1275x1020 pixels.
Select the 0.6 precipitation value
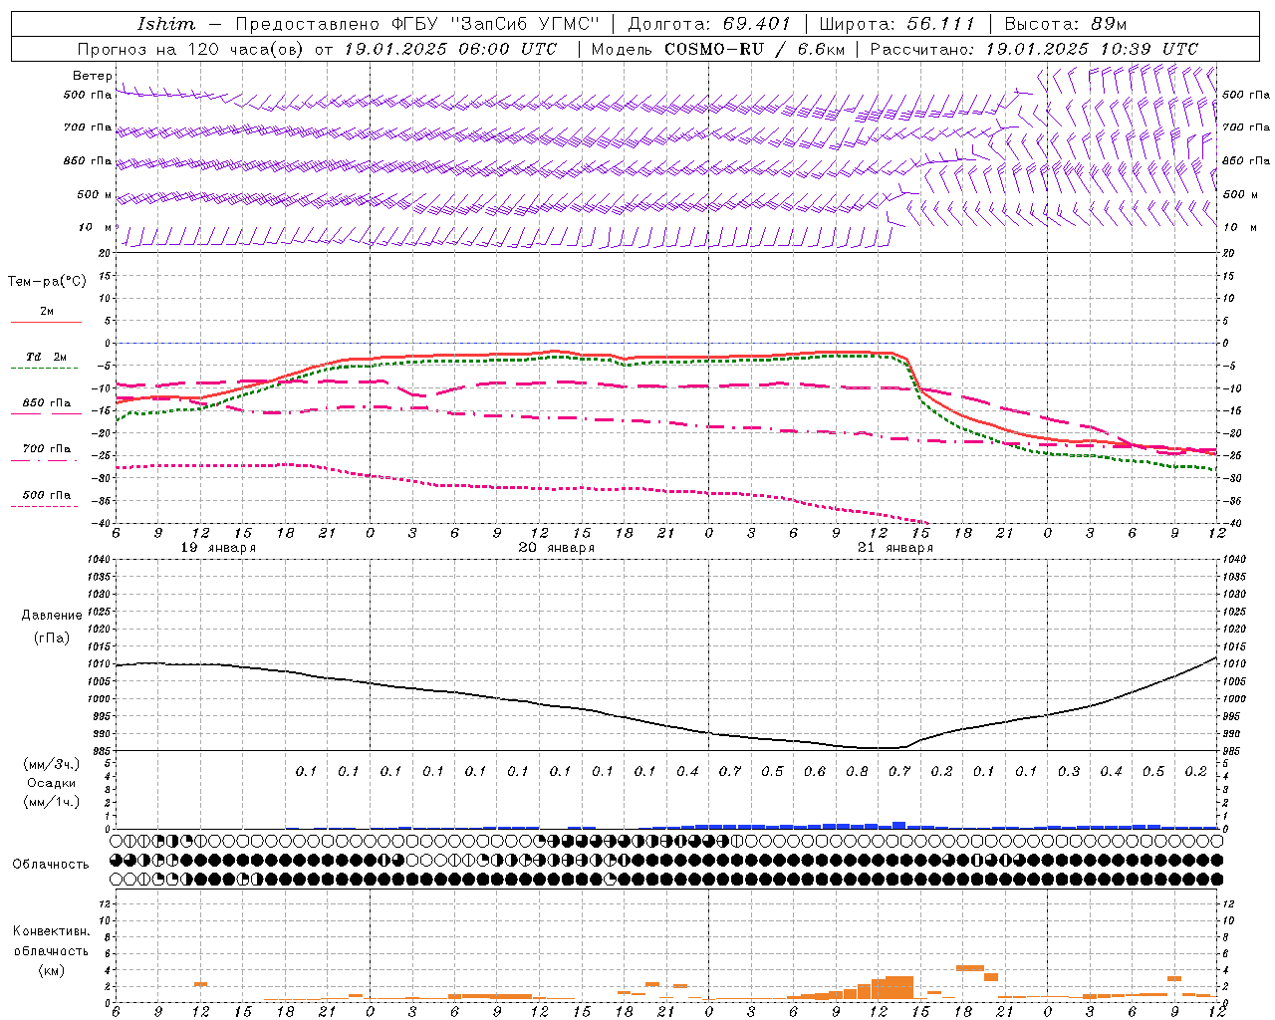pyautogui.click(x=815, y=772)
